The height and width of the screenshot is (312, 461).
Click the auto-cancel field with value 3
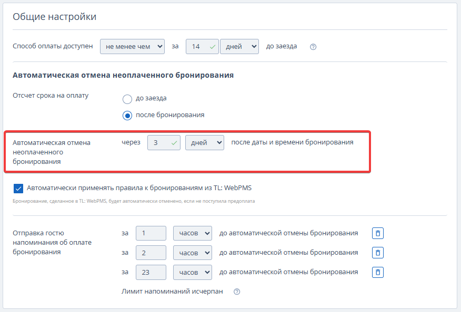point(164,143)
